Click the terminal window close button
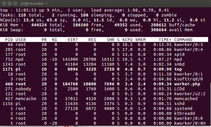Screen dimensions: 211x127 (x=4, y=3)
